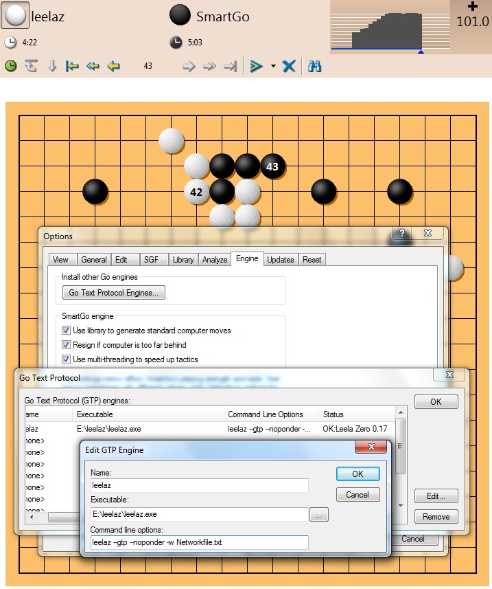
Task: Open the Edit tab in Options
Action: click(x=125, y=260)
